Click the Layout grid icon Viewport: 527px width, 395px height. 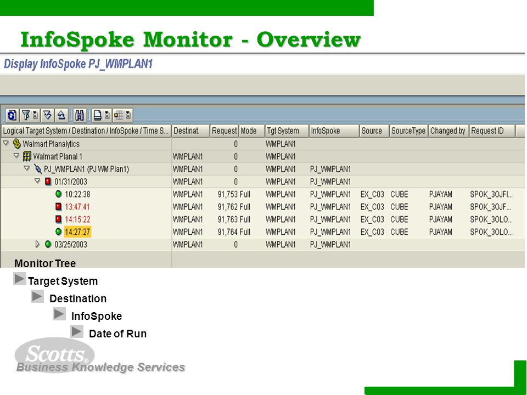[119, 115]
